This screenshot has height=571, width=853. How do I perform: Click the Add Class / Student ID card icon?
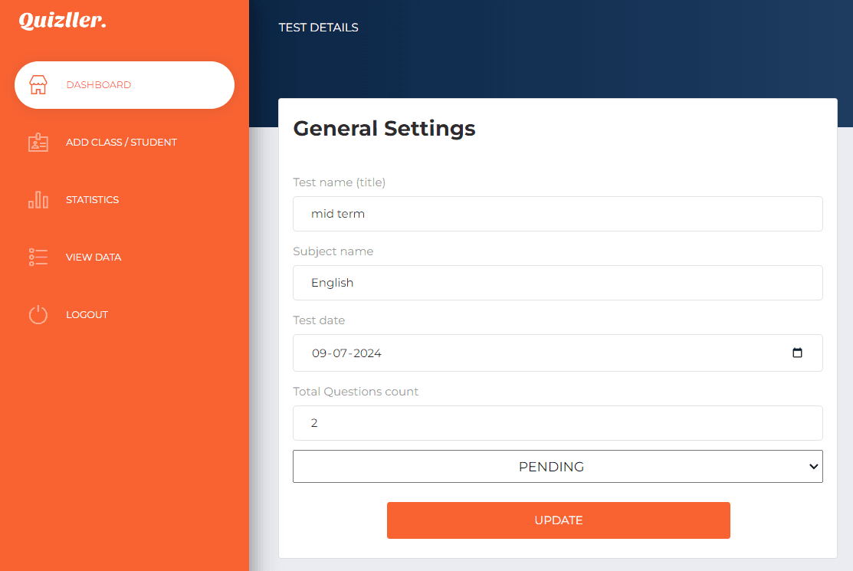tap(38, 143)
